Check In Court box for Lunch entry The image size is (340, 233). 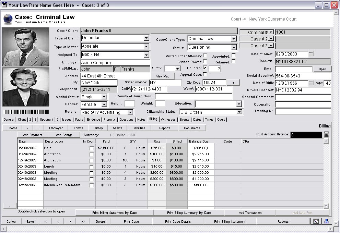click(92, 167)
